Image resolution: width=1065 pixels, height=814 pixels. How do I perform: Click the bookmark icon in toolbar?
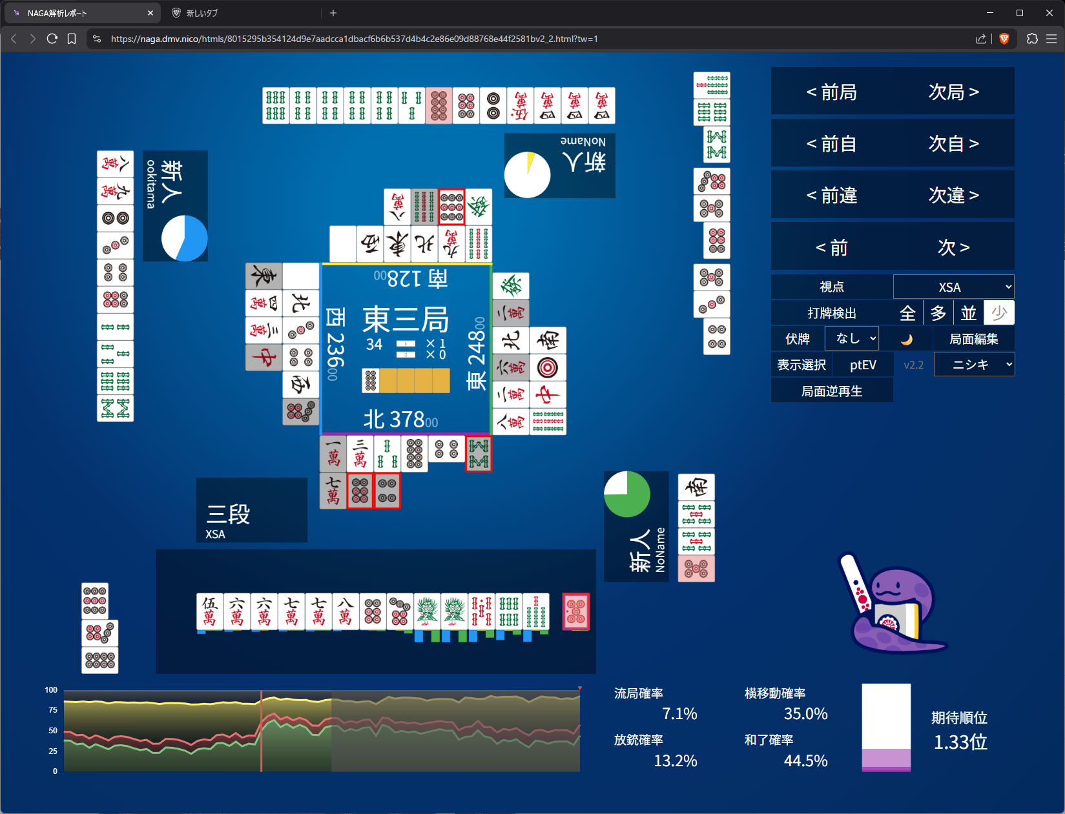(72, 39)
